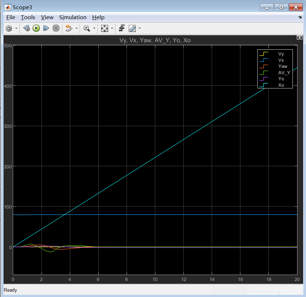
Task: Click the dock scope arrow at menu bar right
Action: click(300, 17)
